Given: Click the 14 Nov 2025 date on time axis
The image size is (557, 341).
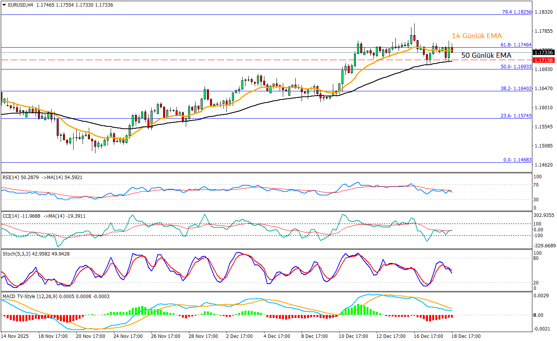Looking at the screenshot, I should 15,336.
